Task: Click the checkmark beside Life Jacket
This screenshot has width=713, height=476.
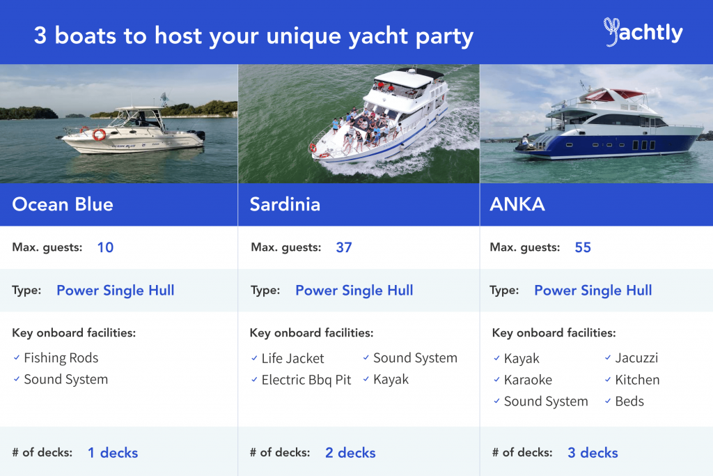Action: point(254,358)
